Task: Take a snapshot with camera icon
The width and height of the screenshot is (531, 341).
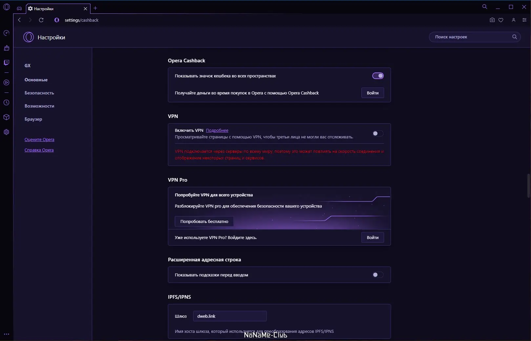Action: (x=492, y=20)
